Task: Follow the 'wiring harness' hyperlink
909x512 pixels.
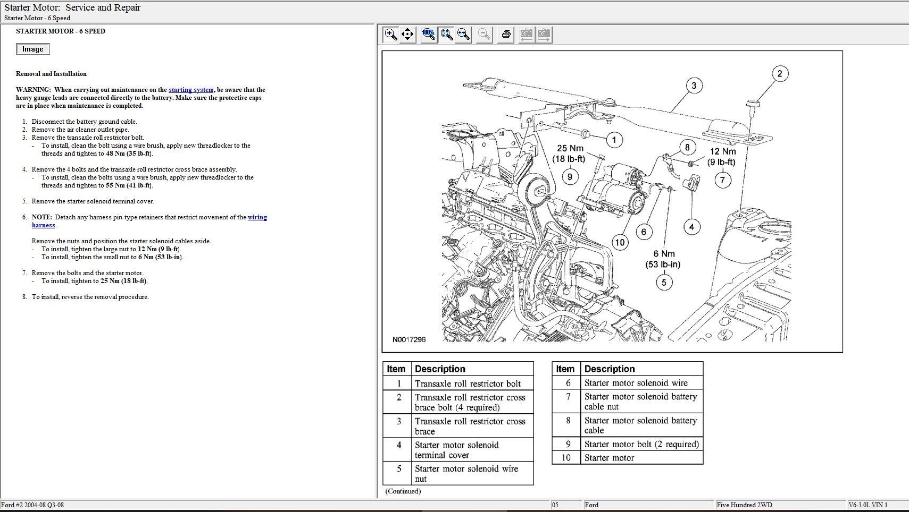Action: [257, 217]
